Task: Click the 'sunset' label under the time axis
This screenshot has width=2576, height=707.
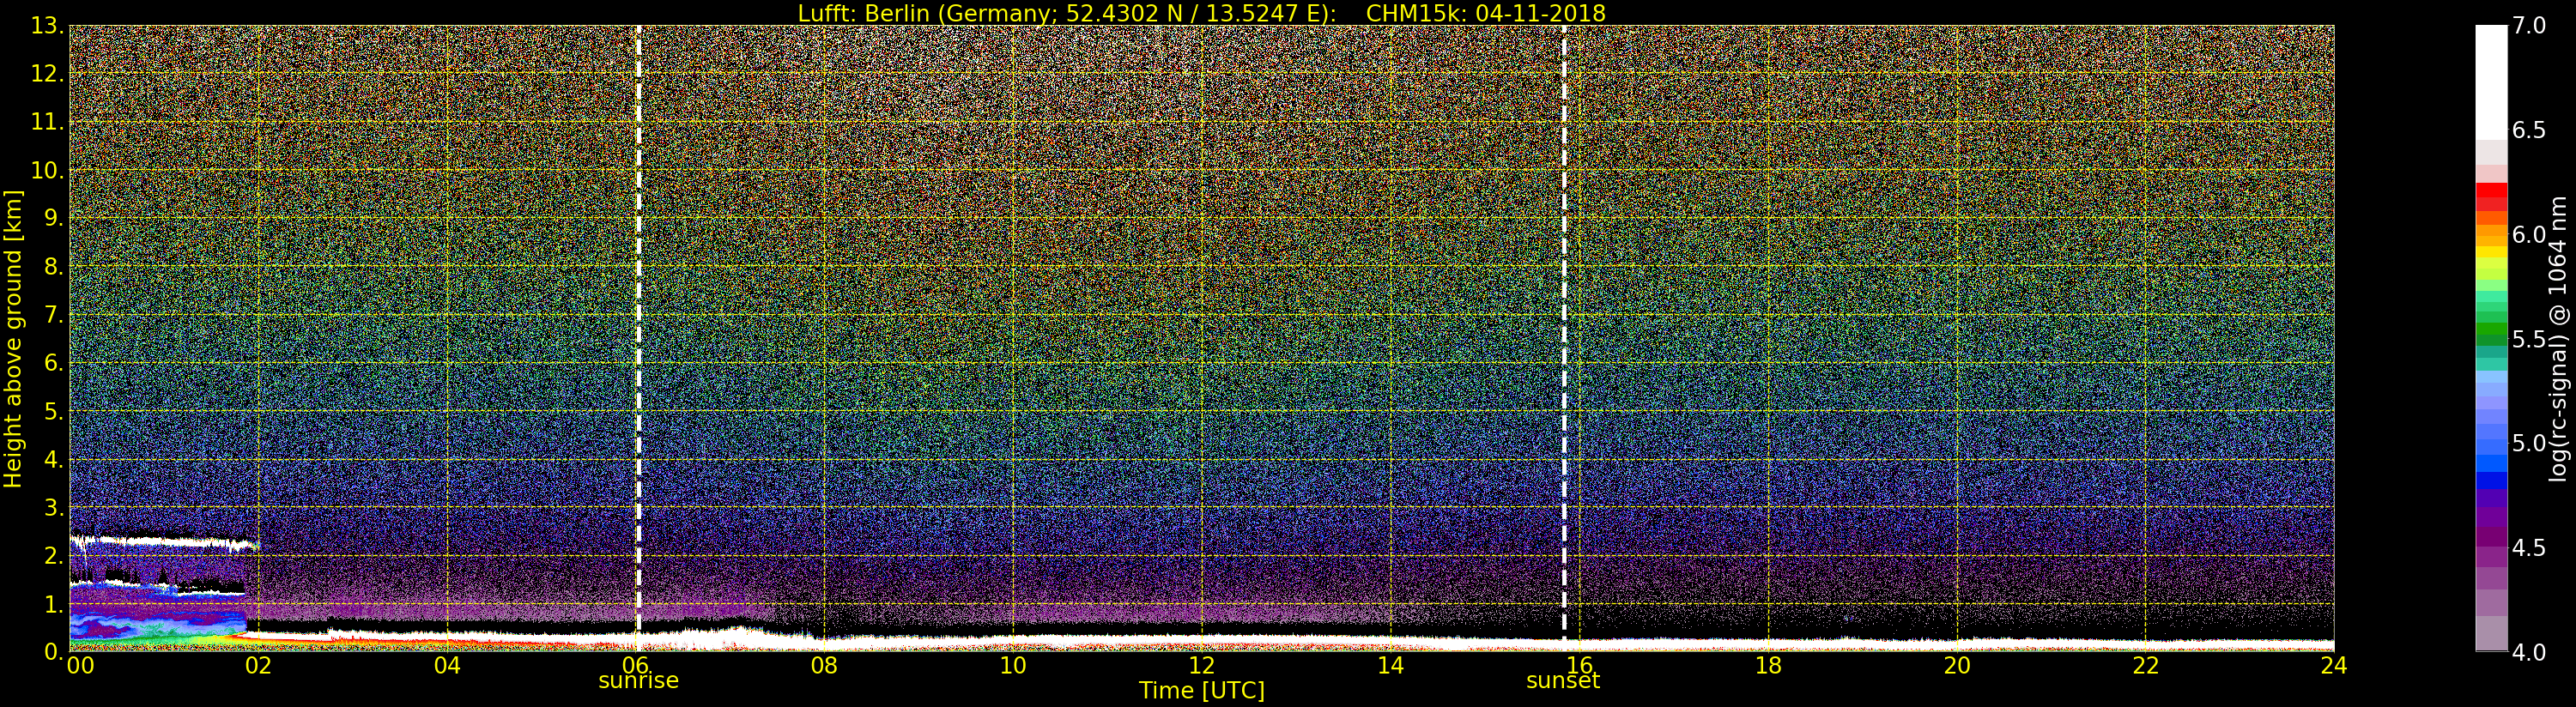Action: tap(1563, 681)
